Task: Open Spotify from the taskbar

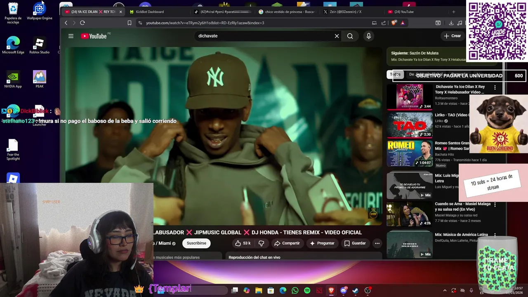Action: click(307, 290)
